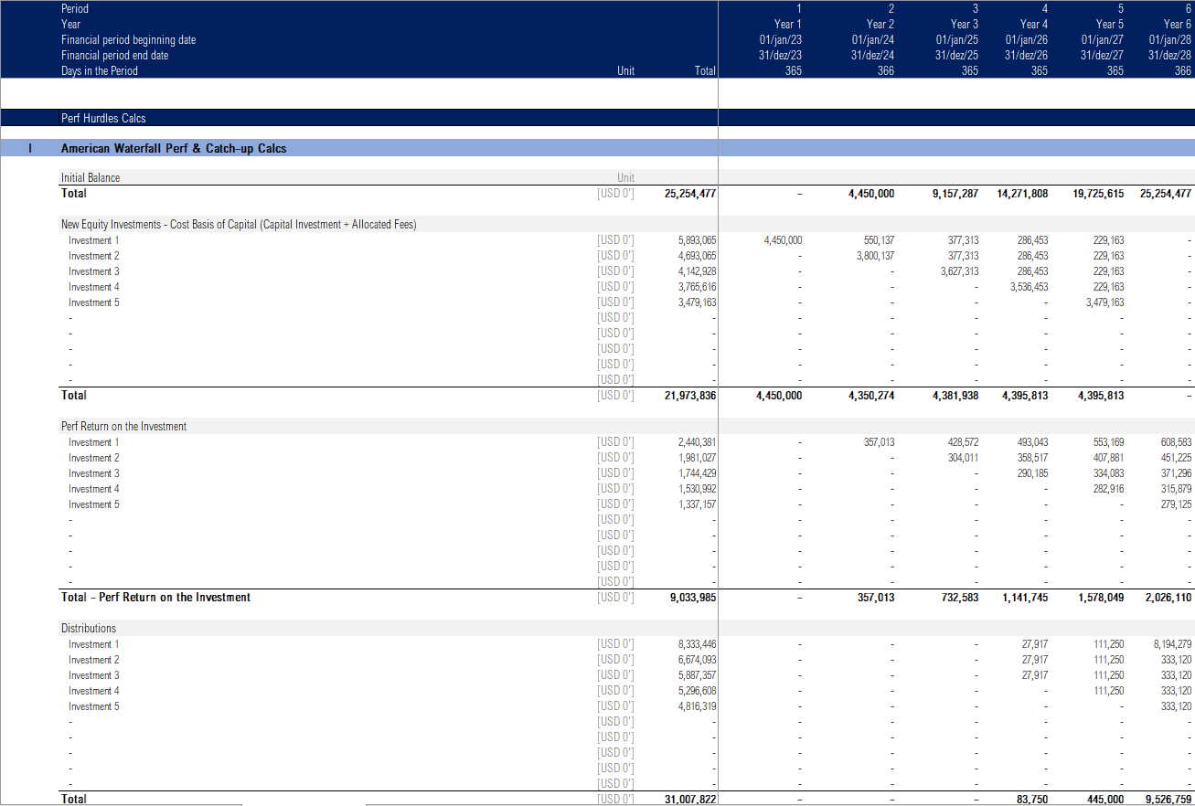Select Perf Return total 1,981,027
The height and width of the screenshot is (806, 1195).
pyautogui.click(x=697, y=458)
